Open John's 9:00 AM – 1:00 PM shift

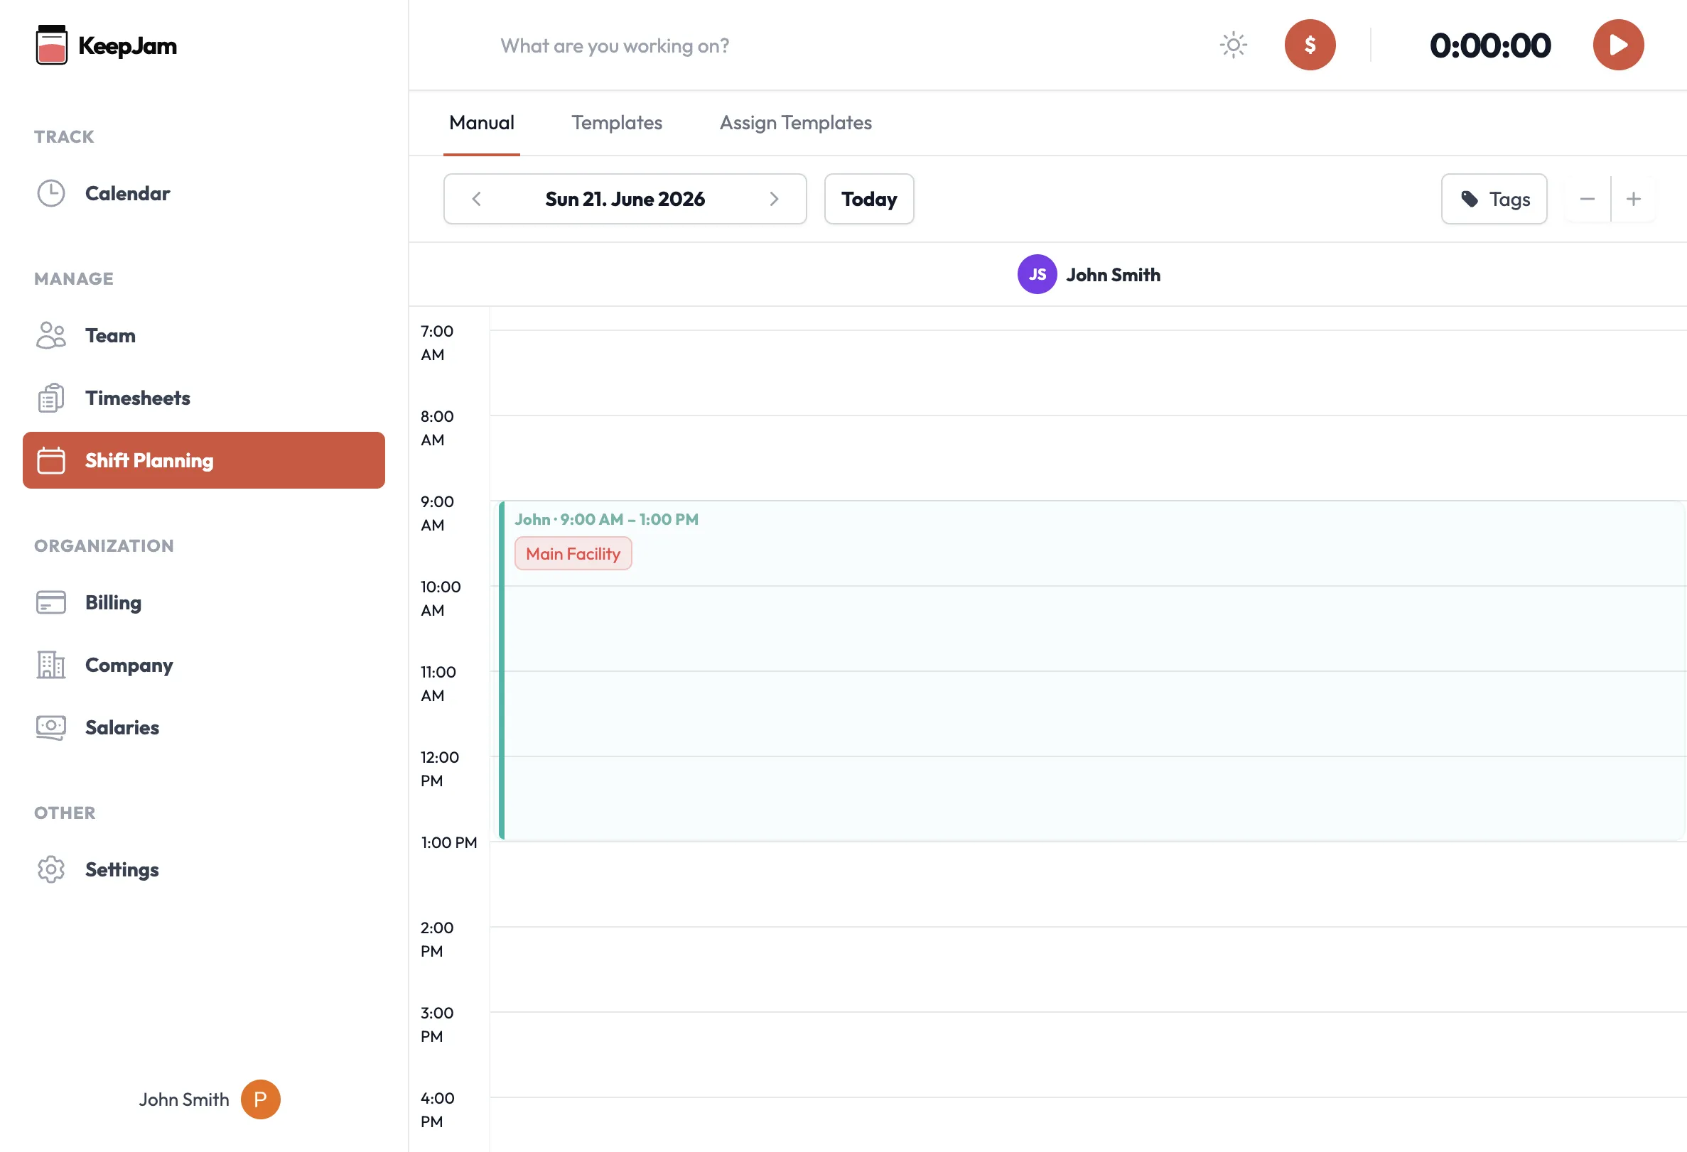coord(1091,671)
